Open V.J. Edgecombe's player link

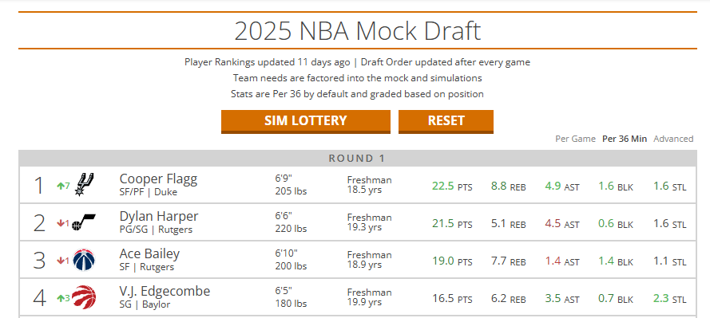click(x=165, y=292)
